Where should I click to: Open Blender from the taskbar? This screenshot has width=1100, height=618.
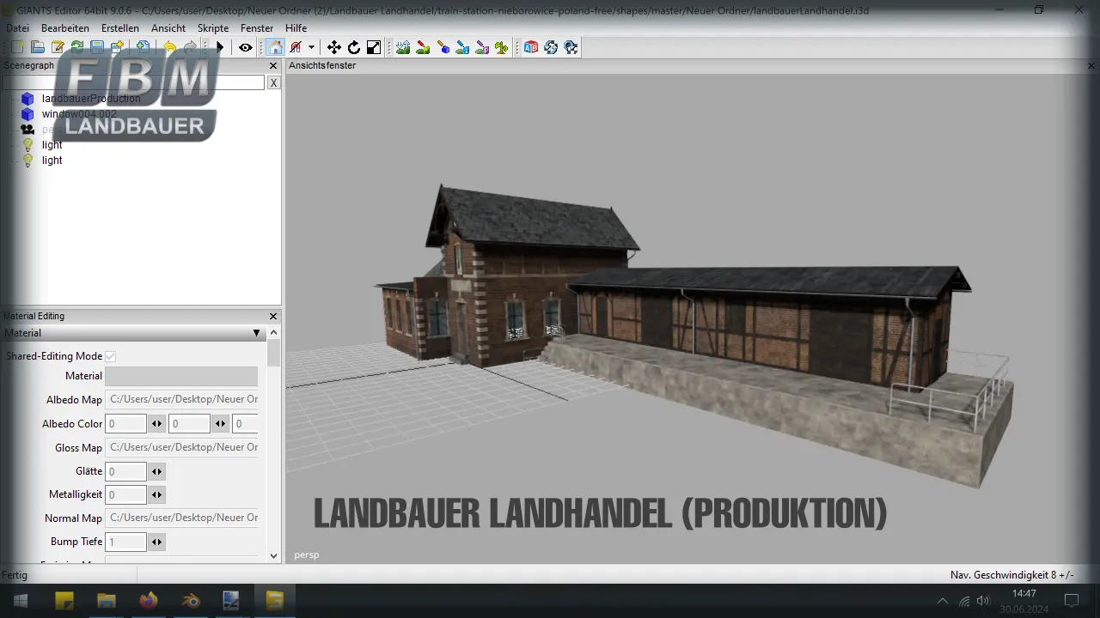(191, 601)
